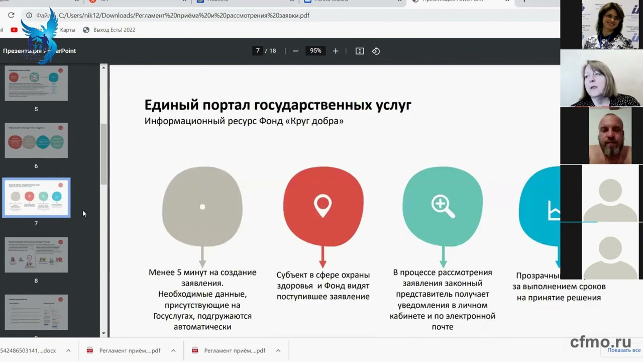Select slide 5 thumbnail in sidebar
The height and width of the screenshot is (362, 643).
coord(36,83)
